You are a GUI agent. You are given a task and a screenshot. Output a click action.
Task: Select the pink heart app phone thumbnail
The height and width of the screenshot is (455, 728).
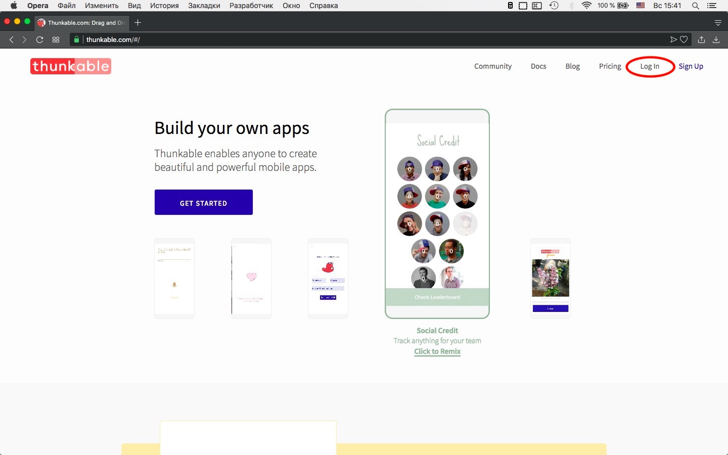[x=251, y=279]
